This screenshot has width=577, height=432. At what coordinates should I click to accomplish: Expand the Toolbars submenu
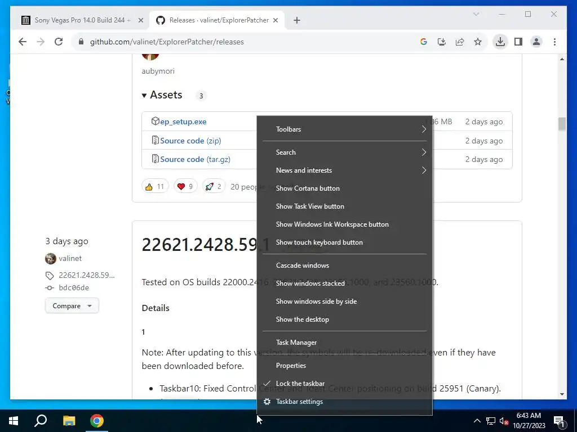tap(344, 129)
